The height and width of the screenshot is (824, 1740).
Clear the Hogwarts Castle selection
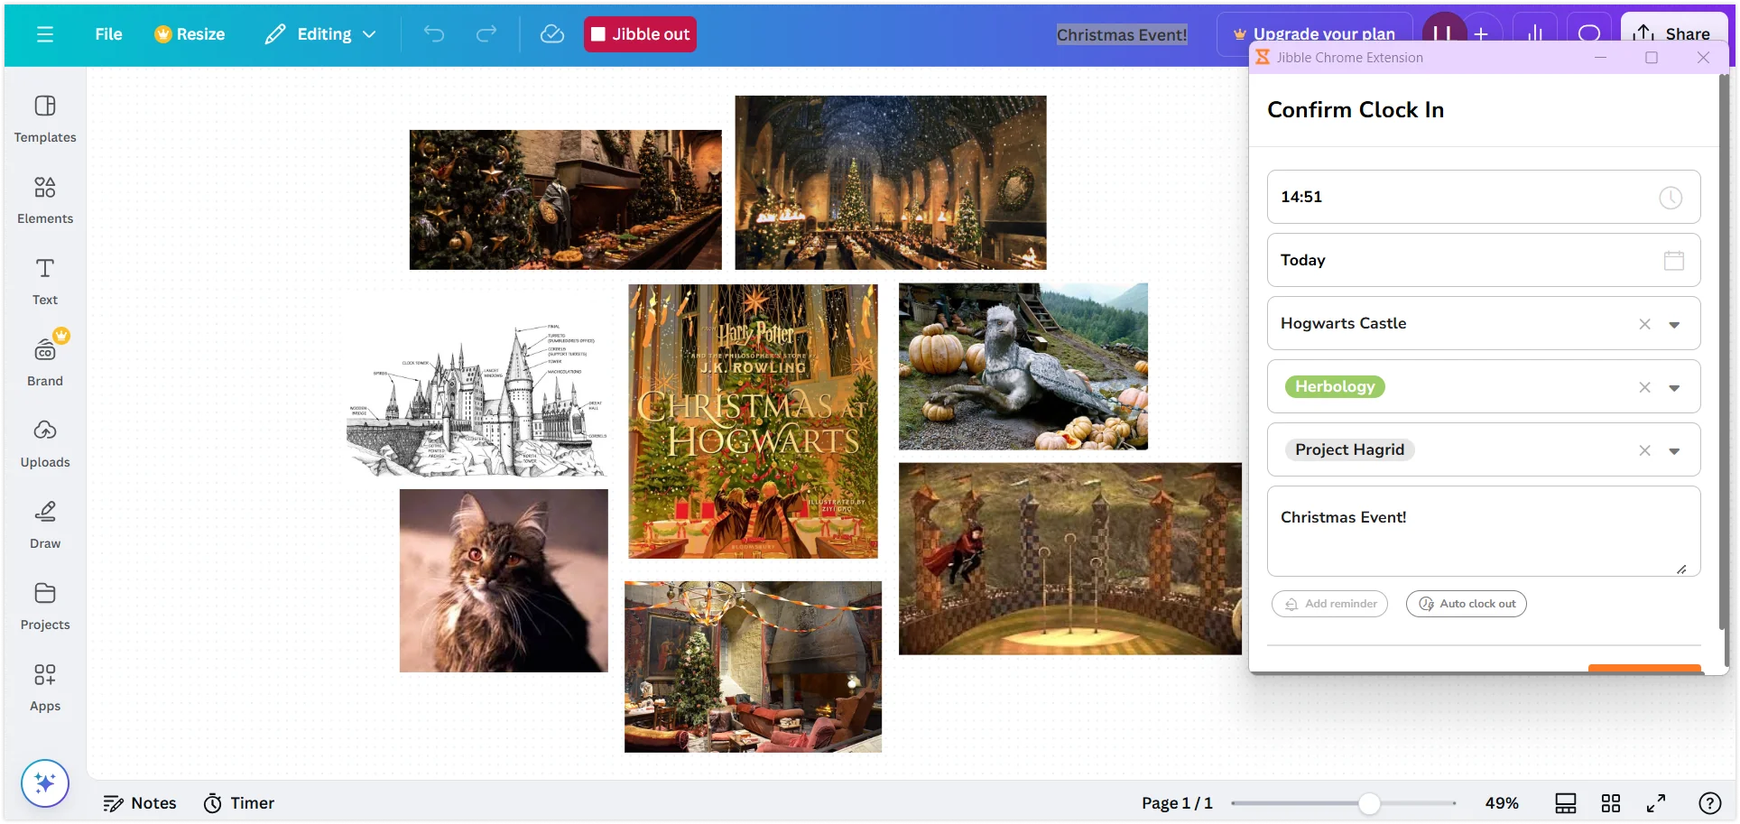[x=1645, y=324]
